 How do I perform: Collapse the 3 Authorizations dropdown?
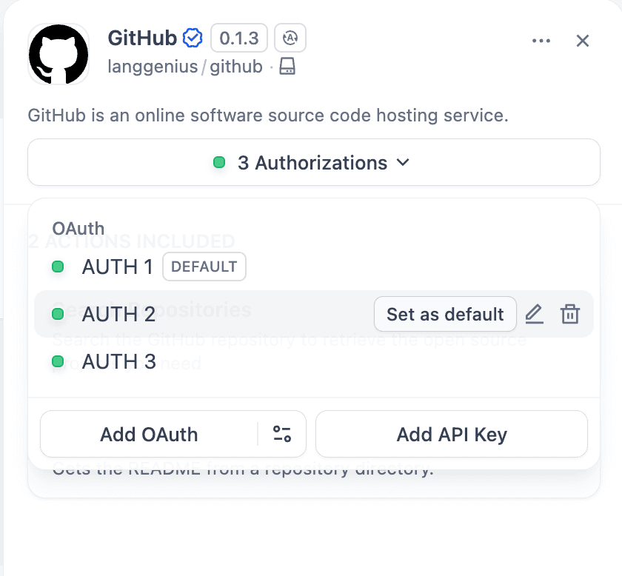[x=313, y=162]
